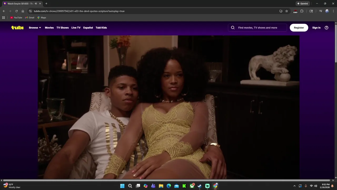Image resolution: width=337 pixels, height=190 pixels.
Task: Open the Tubi Kids section
Action: coord(101,28)
